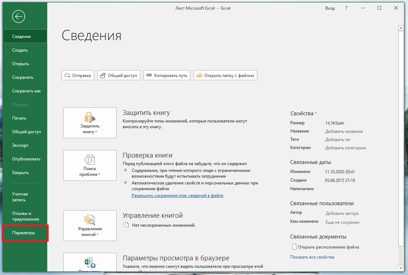
Task: Click the cloud icon on Отправка button
Action: pyautogui.click(x=67, y=76)
